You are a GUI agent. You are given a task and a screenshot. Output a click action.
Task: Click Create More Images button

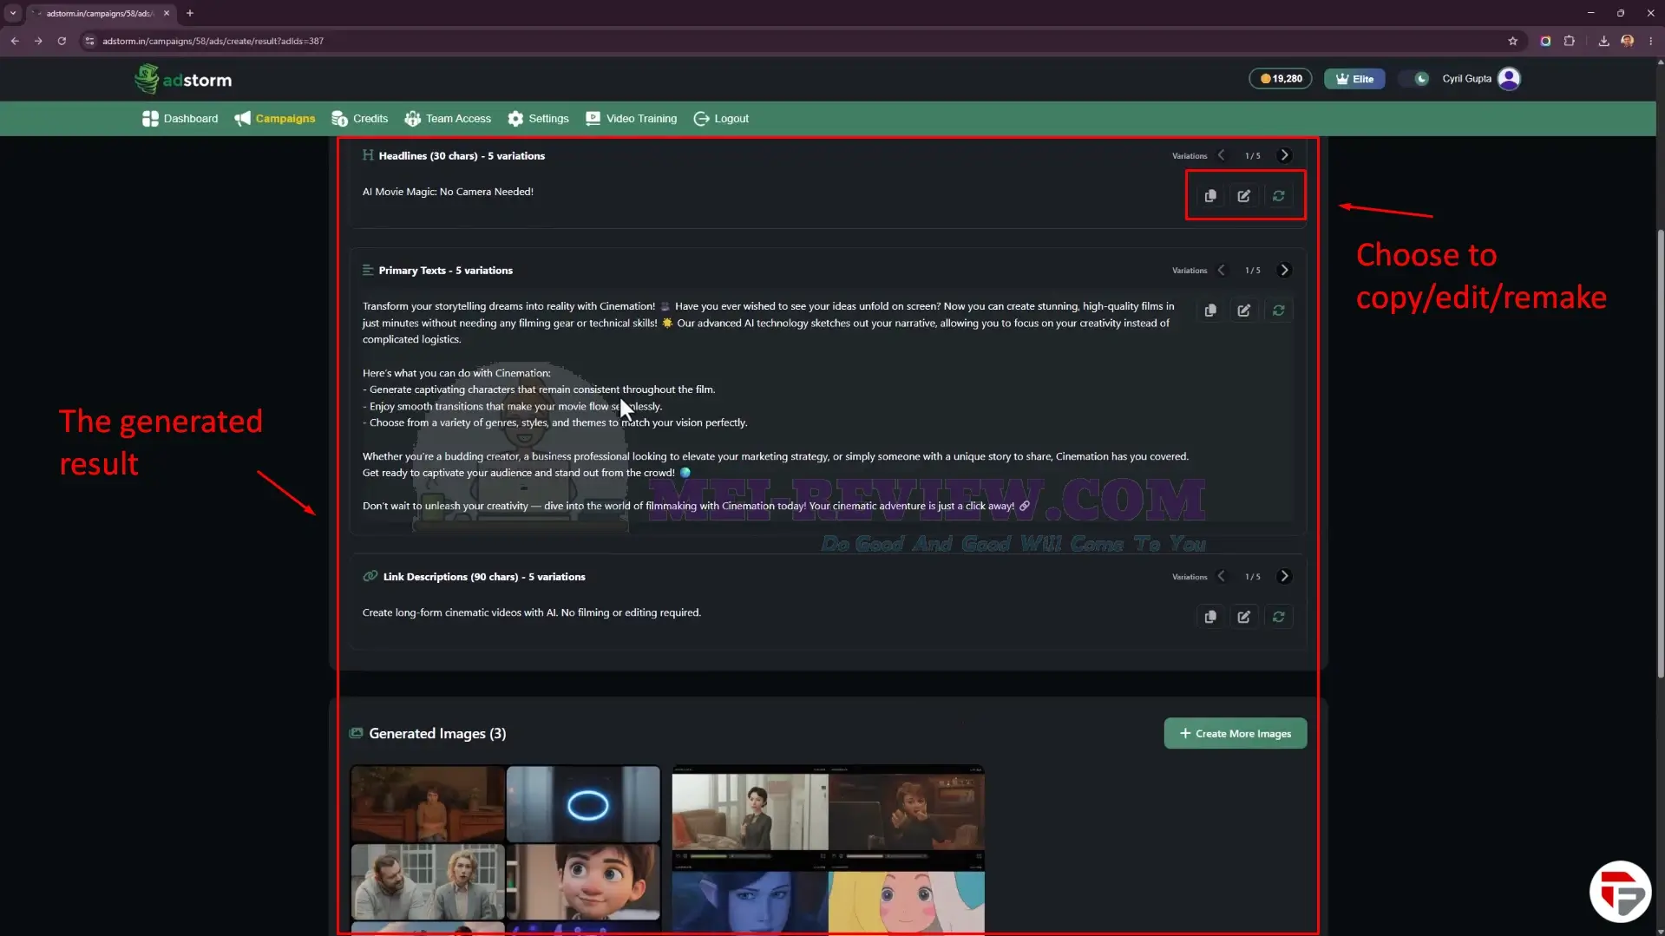pyautogui.click(x=1236, y=733)
